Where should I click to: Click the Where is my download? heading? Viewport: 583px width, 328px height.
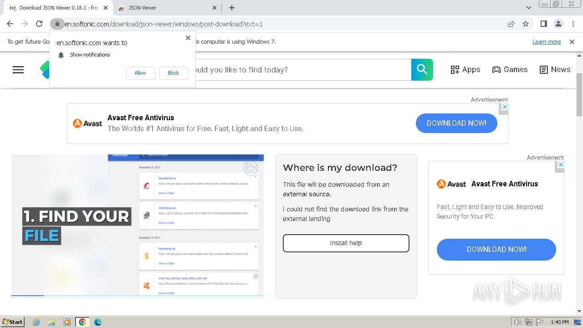point(340,168)
